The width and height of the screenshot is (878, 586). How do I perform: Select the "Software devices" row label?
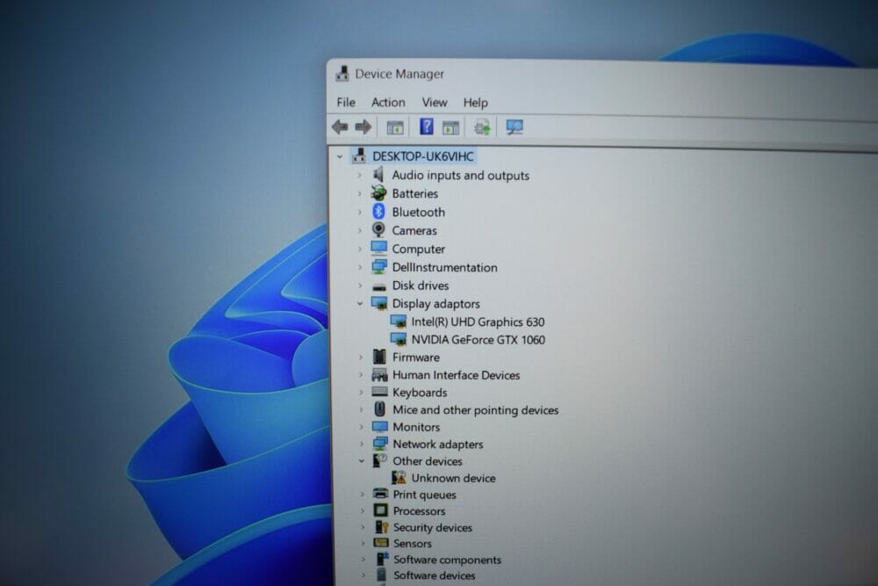(x=435, y=575)
